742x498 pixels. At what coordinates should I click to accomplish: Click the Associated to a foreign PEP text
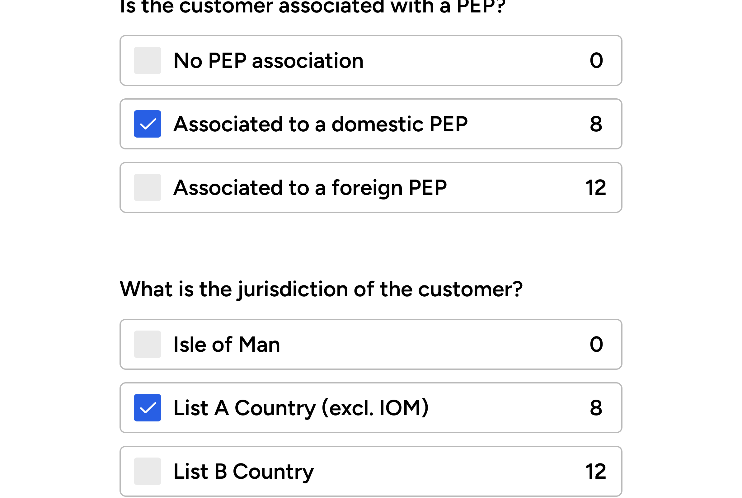(x=310, y=188)
